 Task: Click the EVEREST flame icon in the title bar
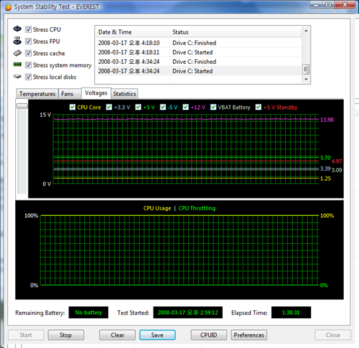click(x=8, y=7)
